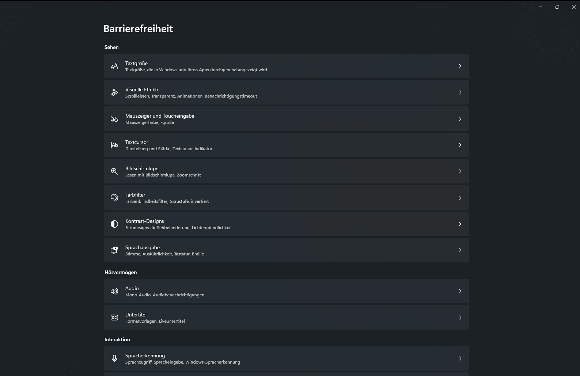
Task: Open Mauszeiger und Toucheingabe chevron
Action: [x=460, y=119]
